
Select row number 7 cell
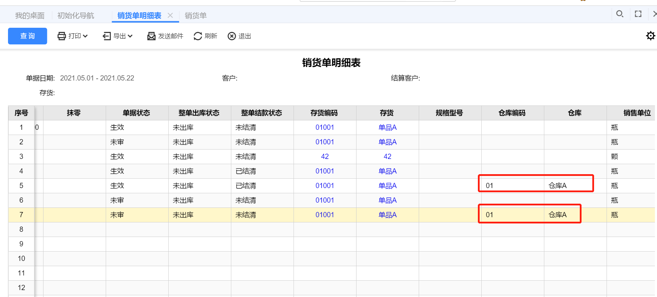(x=21, y=215)
